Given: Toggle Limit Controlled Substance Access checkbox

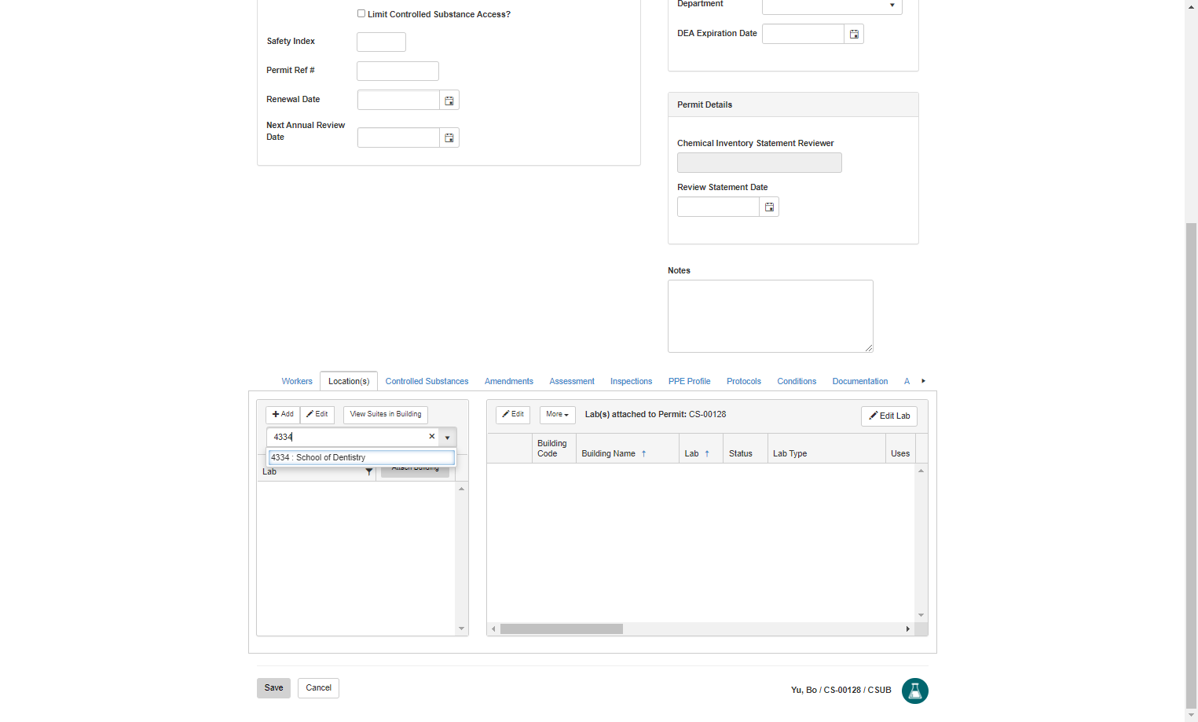Looking at the screenshot, I should [x=361, y=13].
